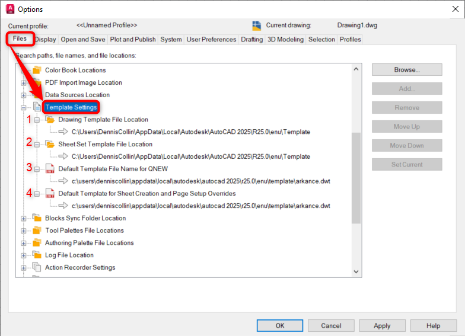Click the Add... button
This screenshot has height=336, width=465.
(x=407, y=89)
